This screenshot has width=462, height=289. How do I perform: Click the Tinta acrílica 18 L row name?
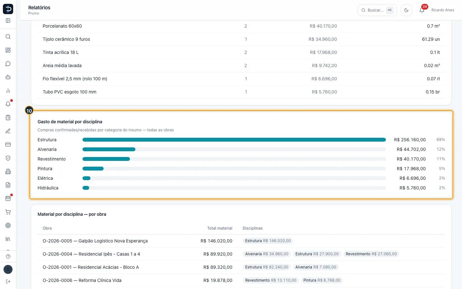click(x=61, y=52)
